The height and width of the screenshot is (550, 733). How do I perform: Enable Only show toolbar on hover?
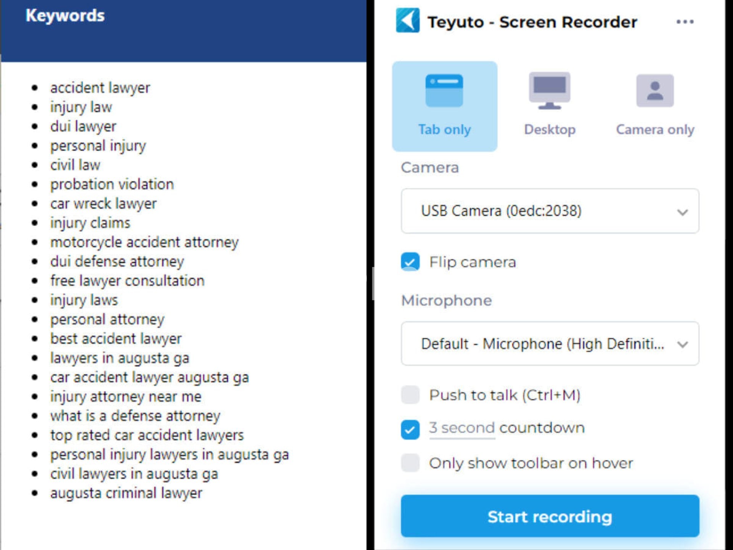[x=410, y=463]
